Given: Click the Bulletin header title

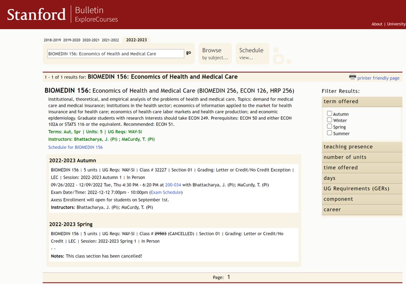Looking at the screenshot, I should pos(89,10).
